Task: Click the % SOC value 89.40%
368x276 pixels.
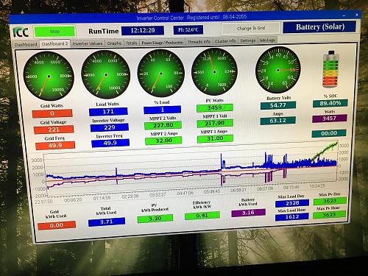Action: [x=330, y=103]
